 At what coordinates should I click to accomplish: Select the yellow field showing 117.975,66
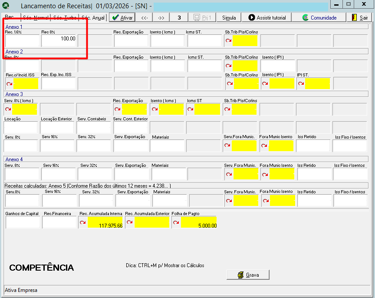(105, 222)
